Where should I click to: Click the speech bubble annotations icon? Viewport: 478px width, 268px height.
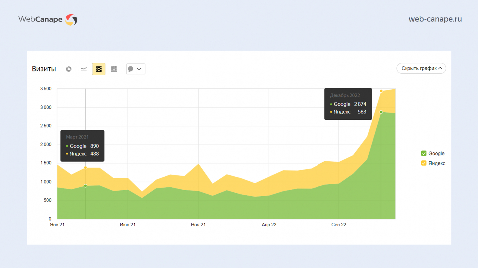coord(131,69)
